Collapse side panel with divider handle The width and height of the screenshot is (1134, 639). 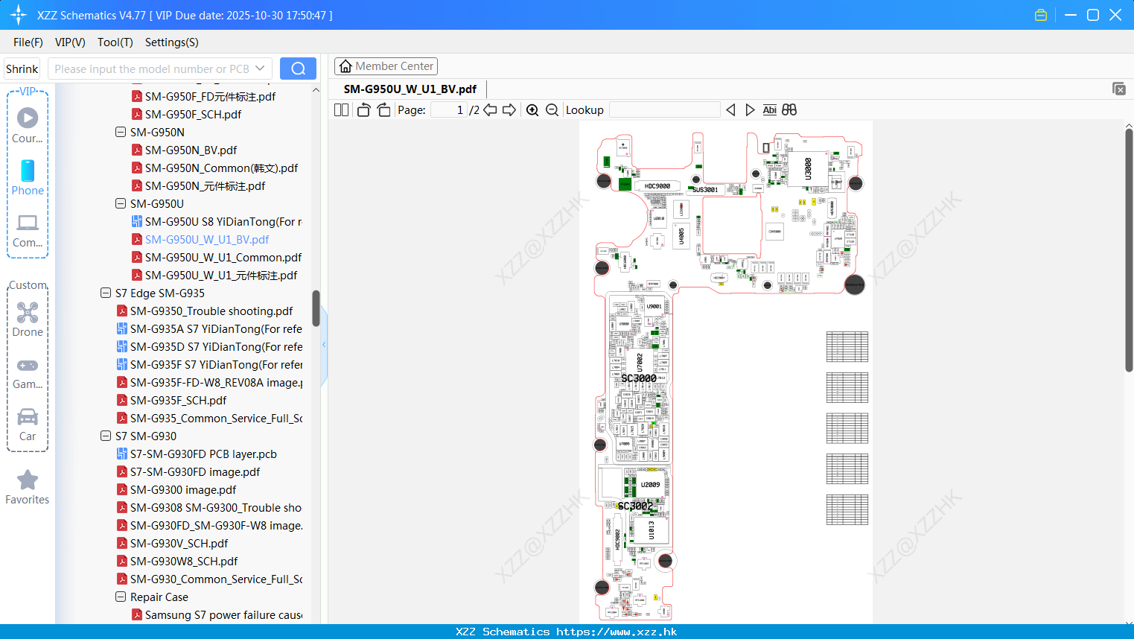[x=324, y=345]
